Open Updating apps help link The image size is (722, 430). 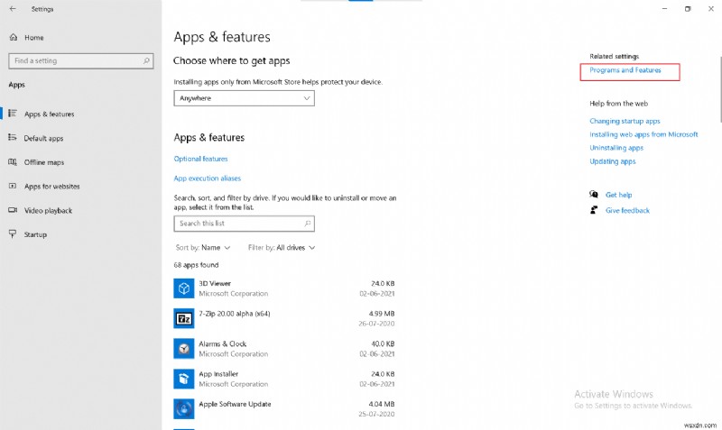click(x=613, y=161)
